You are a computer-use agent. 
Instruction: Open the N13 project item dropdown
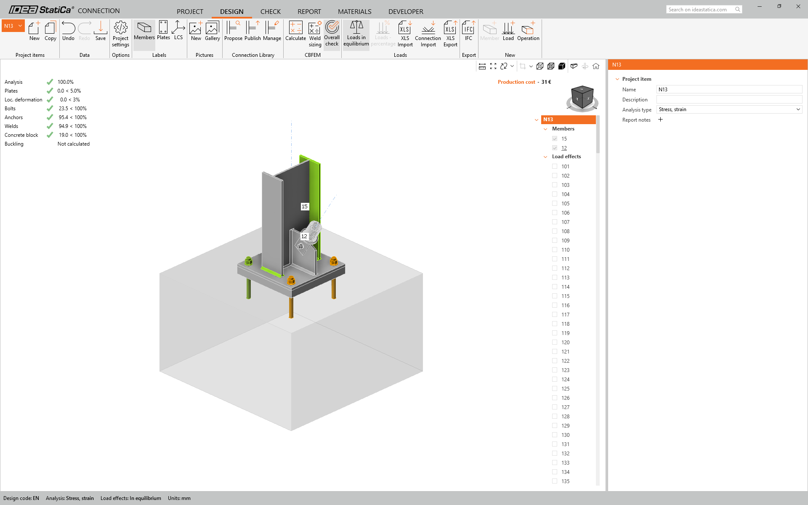pos(20,26)
